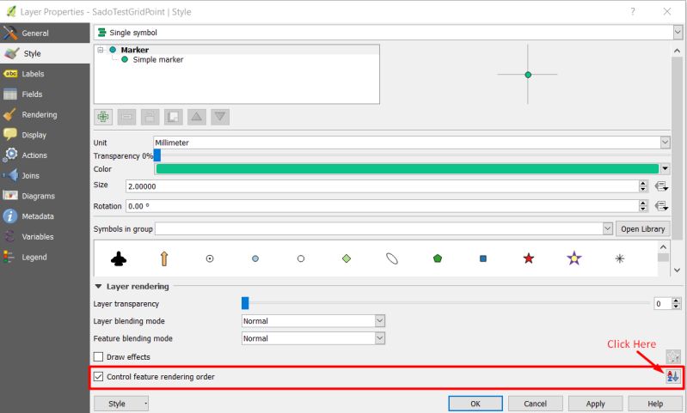Click the duplicate symbol layer button
687x413 pixels.
click(173, 117)
